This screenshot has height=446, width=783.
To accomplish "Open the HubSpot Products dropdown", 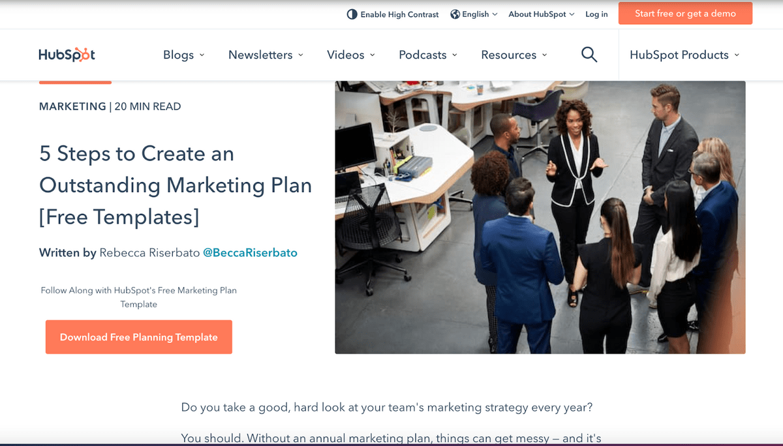I will pyautogui.click(x=684, y=55).
